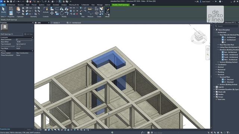Click the Aligned Dimension measure icon
This screenshot has height=134, width=239.
[90, 9]
